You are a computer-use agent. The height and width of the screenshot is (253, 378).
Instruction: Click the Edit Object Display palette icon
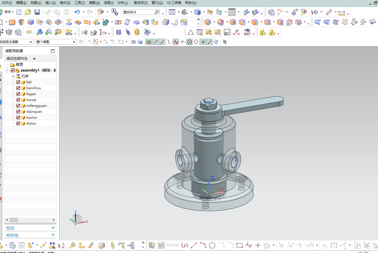click(101, 12)
